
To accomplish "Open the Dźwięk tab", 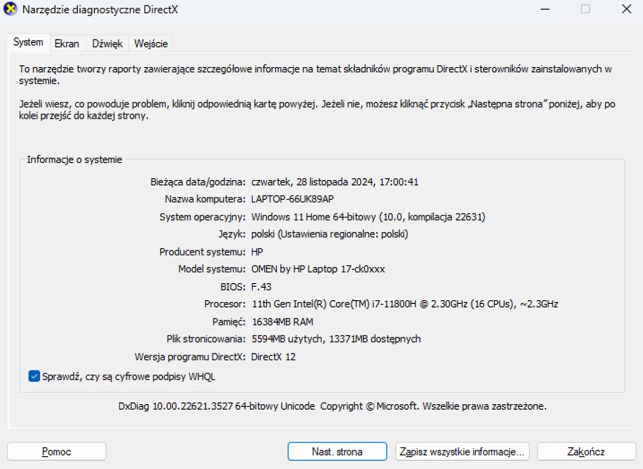I will coord(108,44).
